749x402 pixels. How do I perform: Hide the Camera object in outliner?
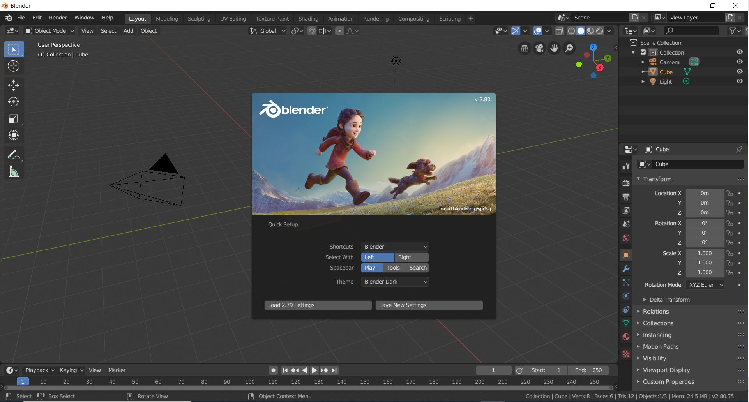739,62
